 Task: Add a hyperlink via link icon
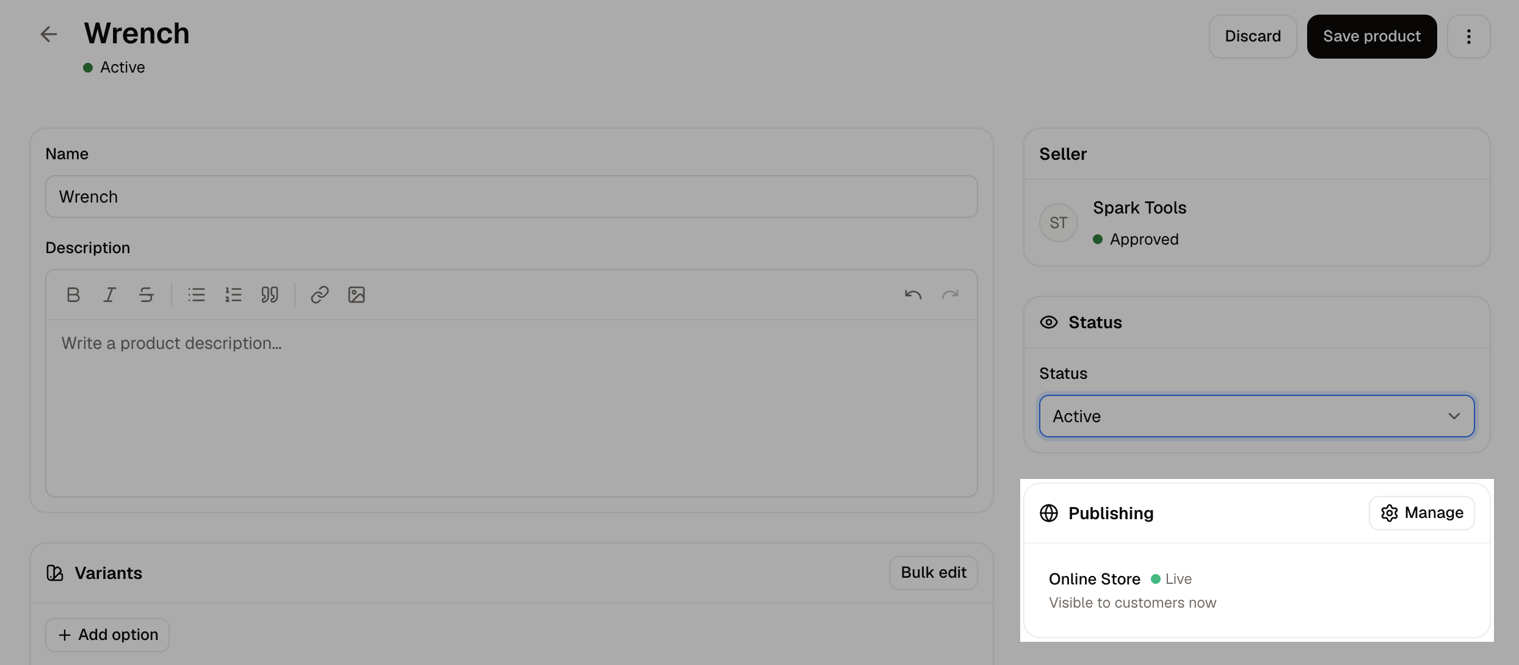320,295
